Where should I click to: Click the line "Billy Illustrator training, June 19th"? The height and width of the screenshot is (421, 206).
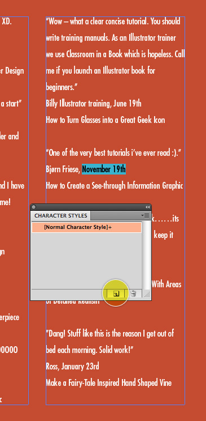point(93,104)
